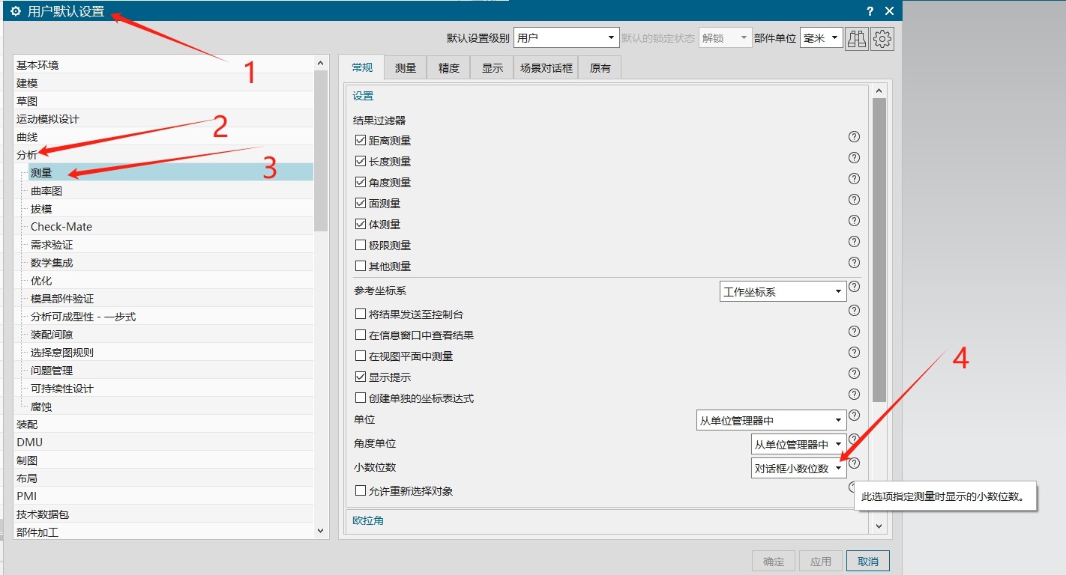Click help icon beside 参考坐标系 dropdown
This screenshot has width=1066, height=575.
tap(854, 287)
